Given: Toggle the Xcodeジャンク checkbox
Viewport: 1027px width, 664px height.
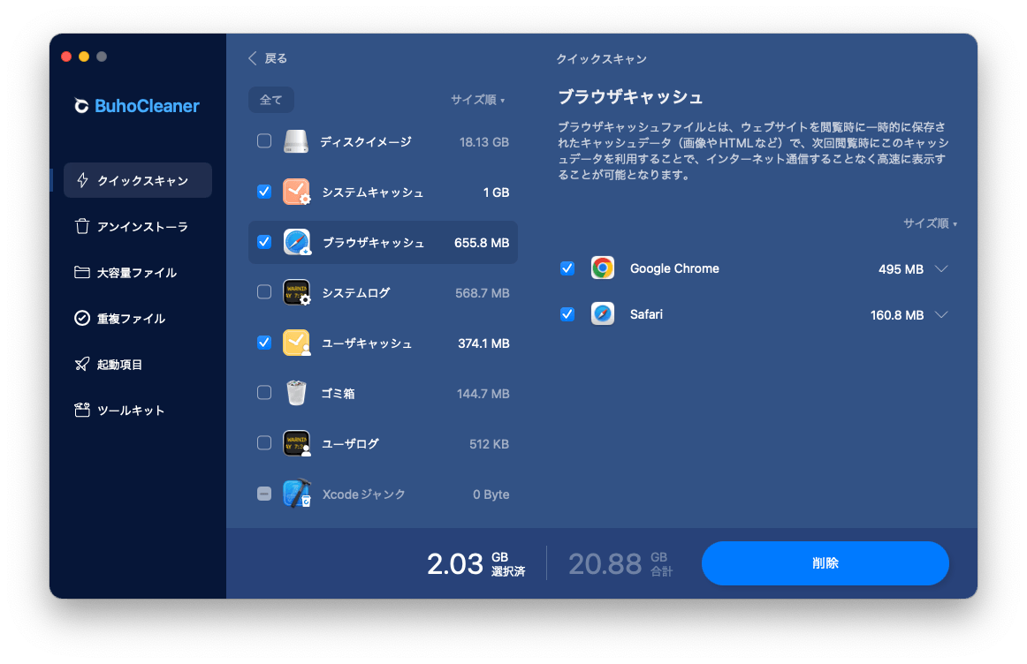Looking at the screenshot, I should coord(264,494).
